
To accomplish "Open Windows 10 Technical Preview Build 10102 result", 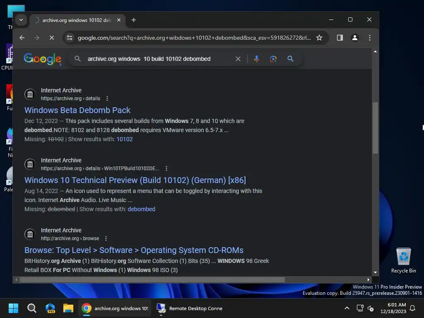I will 135,180.
